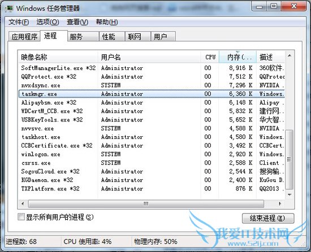Sort by 描述 column header

point(271,57)
